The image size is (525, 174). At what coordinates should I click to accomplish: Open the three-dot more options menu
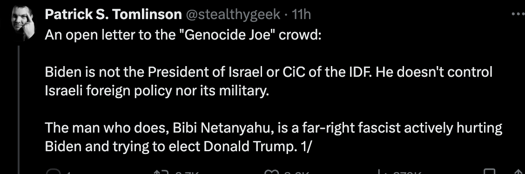click(x=518, y=14)
